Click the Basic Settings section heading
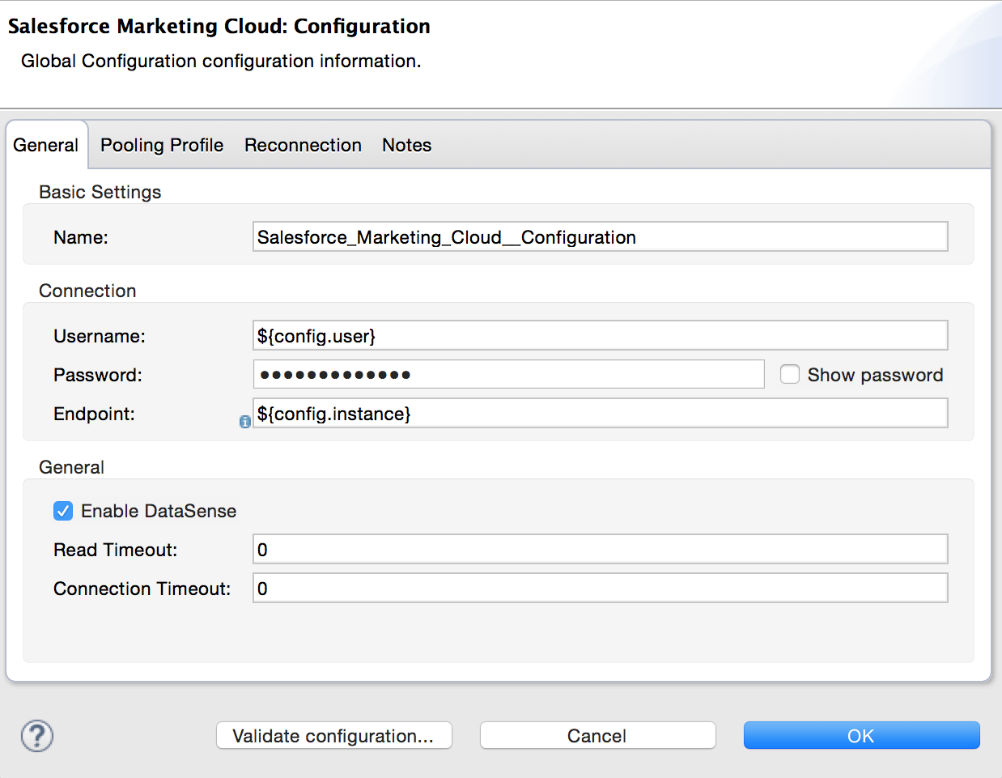This screenshot has height=778, width=1002. [x=100, y=192]
